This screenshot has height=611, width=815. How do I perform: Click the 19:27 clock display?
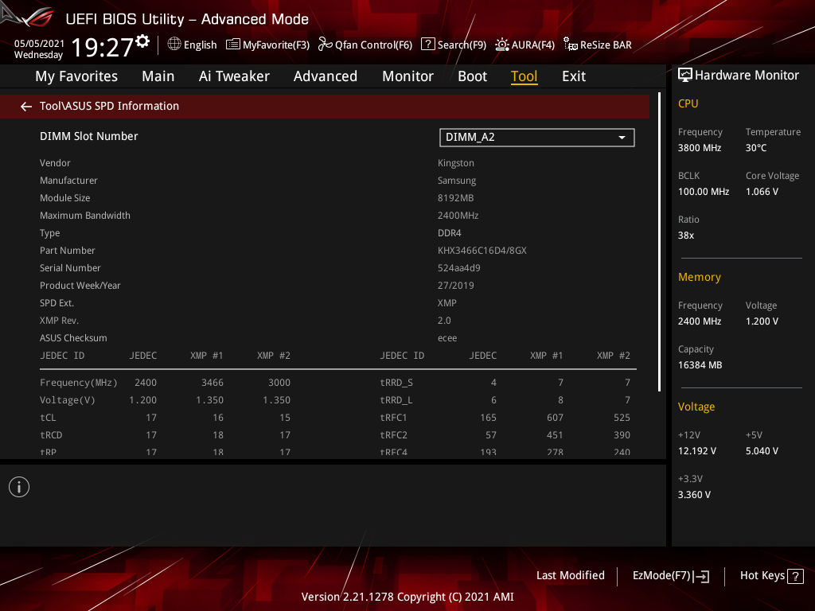[x=103, y=47]
